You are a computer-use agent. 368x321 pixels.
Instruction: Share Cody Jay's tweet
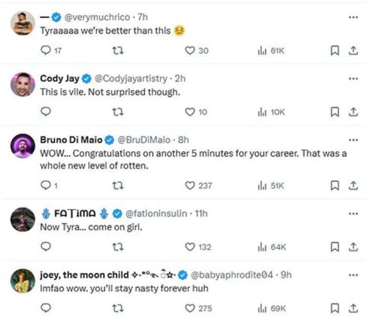(353, 112)
